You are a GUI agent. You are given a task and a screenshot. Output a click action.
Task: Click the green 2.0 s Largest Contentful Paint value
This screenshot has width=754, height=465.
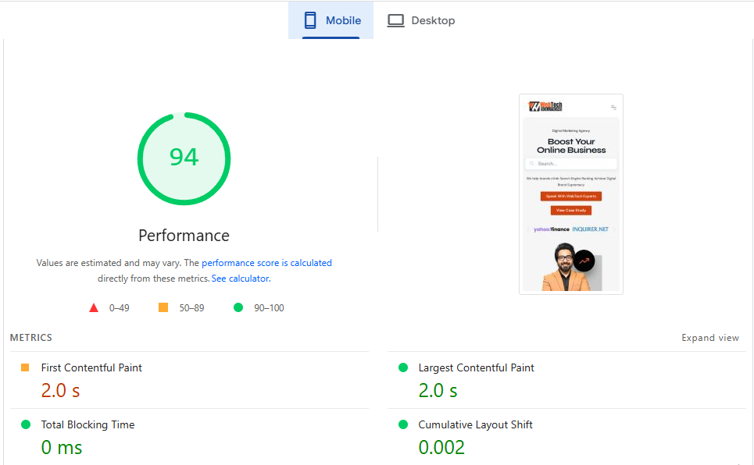pyautogui.click(x=438, y=391)
